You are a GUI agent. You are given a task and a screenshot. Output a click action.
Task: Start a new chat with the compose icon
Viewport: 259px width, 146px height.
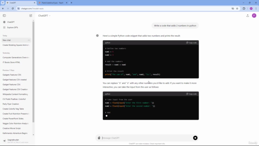coord(31,15)
